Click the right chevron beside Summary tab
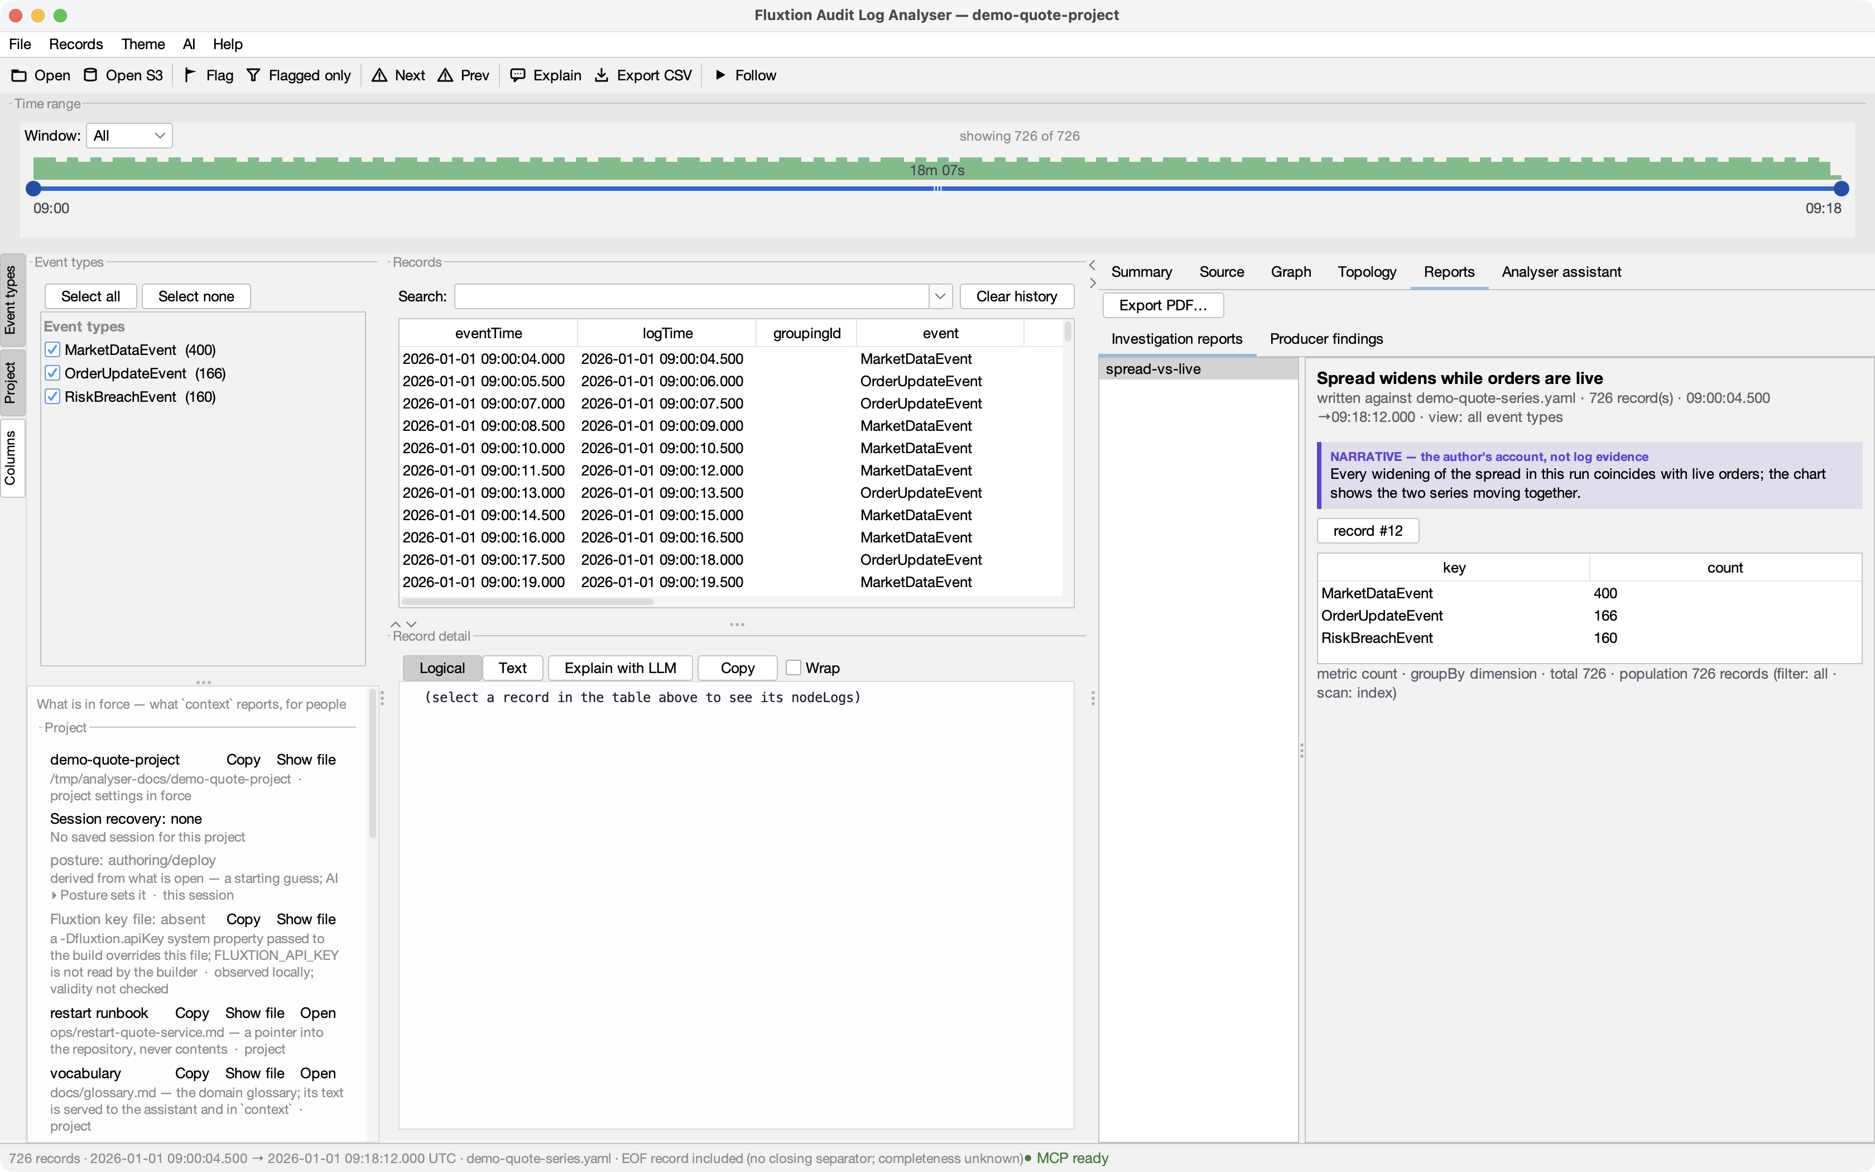Image resolution: width=1875 pixels, height=1172 pixels. pos(1093,283)
